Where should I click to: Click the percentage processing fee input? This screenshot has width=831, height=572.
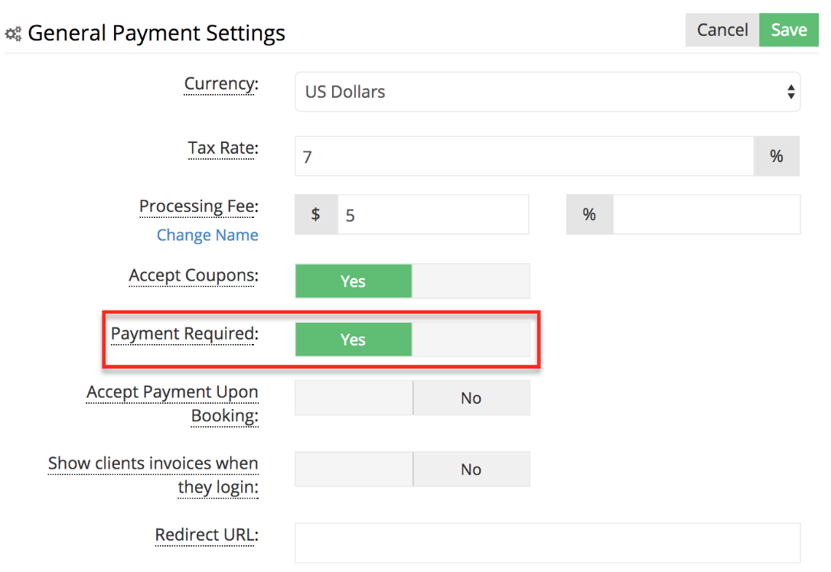[706, 215]
